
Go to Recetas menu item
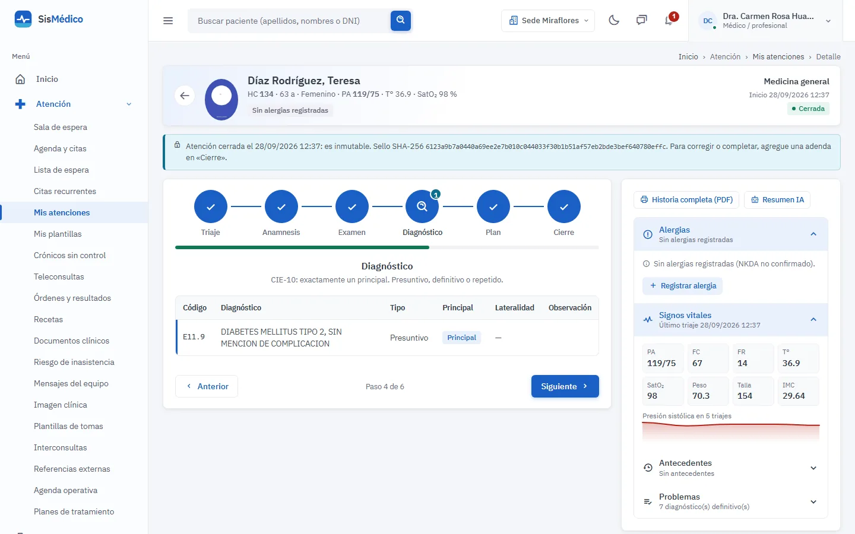click(x=48, y=319)
